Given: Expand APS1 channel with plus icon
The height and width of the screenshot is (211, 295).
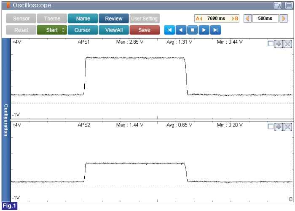Looking at the screenshot, I should point(279,44).
